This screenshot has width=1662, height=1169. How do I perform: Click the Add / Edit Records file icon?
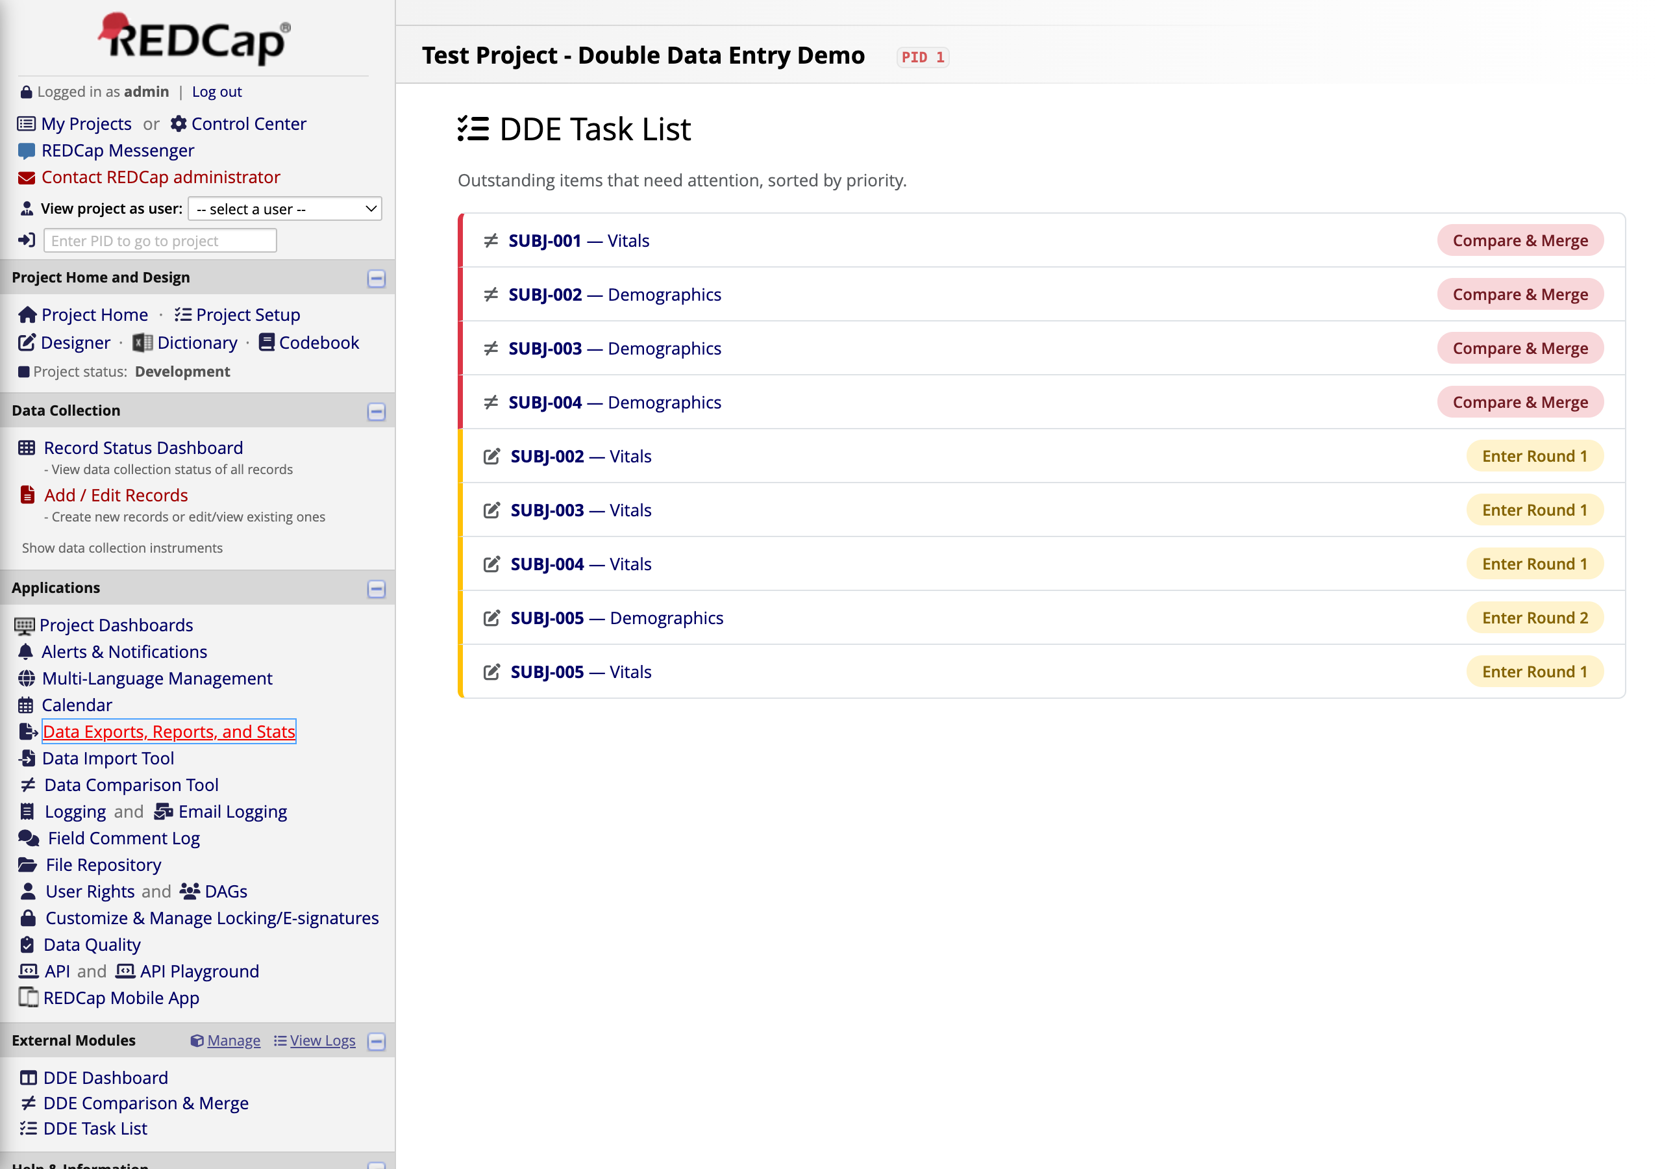27,495
